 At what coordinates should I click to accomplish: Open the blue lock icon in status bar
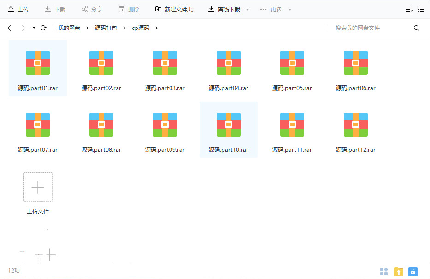413,271
